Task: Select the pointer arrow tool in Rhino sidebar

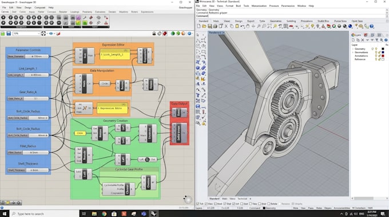Action: click(198, 35)
